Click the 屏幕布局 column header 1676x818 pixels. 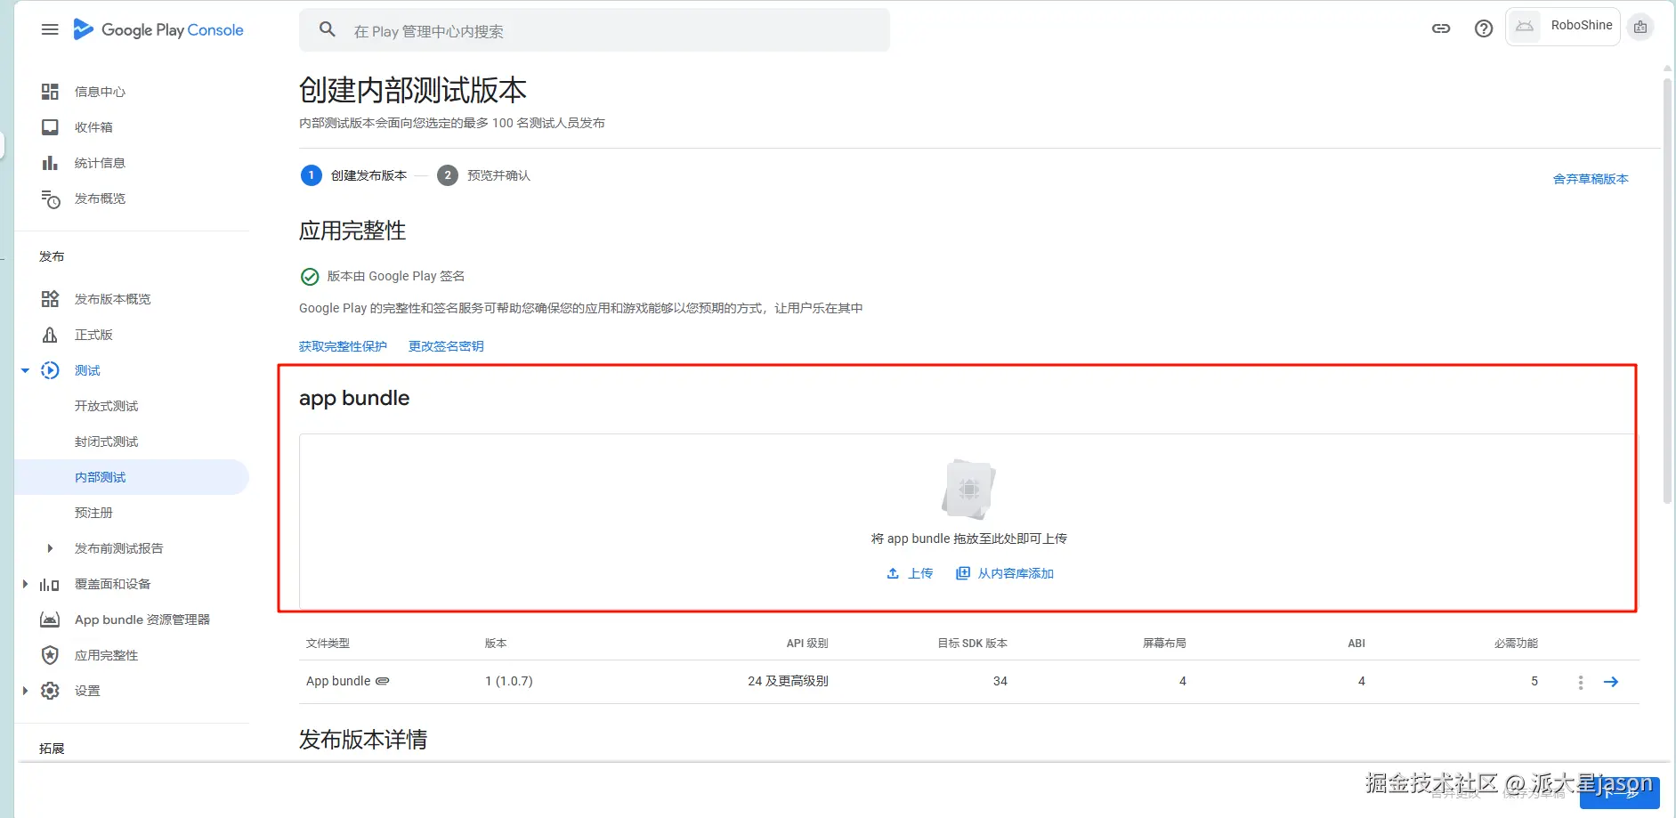point(1164,643)
